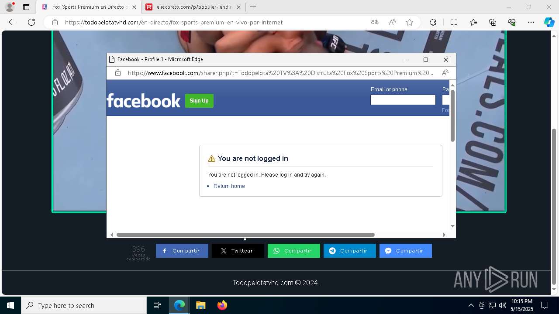Click lock icon in Facebook popup

(118, 73)
